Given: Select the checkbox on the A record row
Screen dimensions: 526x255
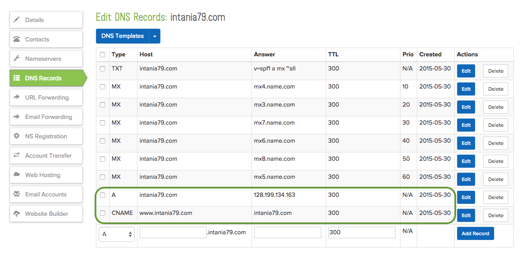Looking at the screenshot, I should 103,195.
